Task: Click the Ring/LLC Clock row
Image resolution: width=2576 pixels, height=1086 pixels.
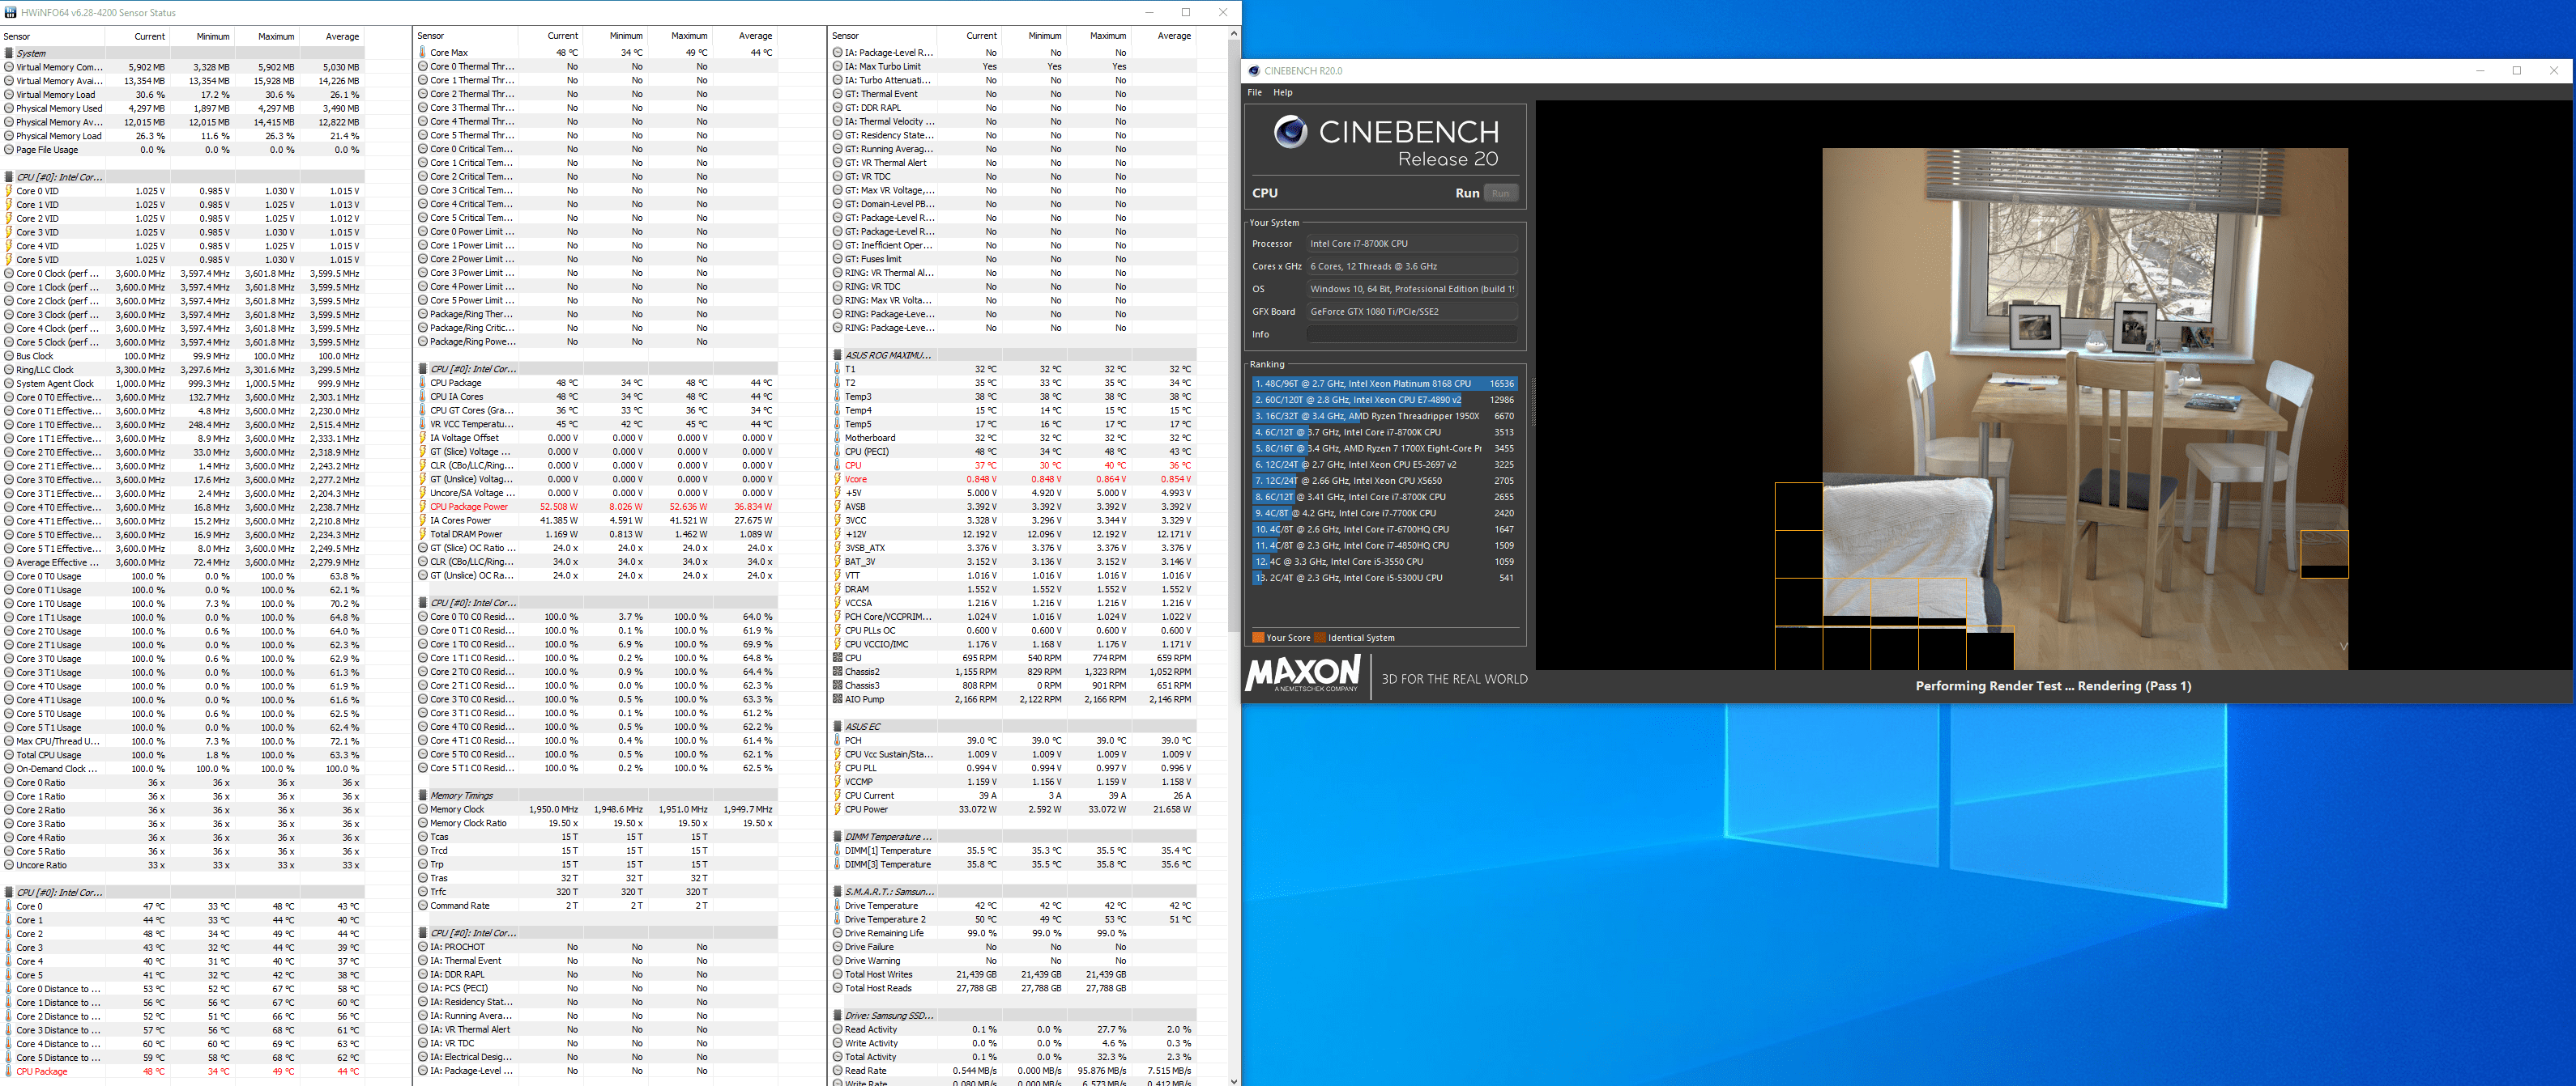Action: coord(183,370)
